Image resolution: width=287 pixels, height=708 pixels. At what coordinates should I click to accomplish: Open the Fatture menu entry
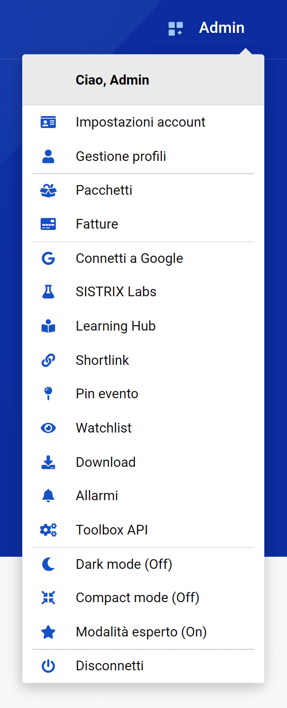tap(143, 224)
